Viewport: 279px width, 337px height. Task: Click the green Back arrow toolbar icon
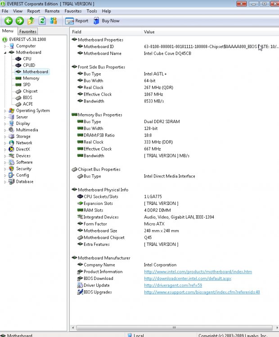click(9, 21)
